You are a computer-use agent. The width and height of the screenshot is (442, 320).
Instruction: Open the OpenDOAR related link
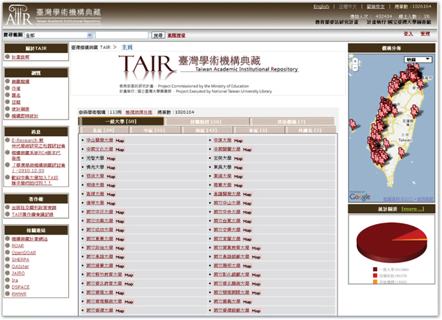click(23, 253)
